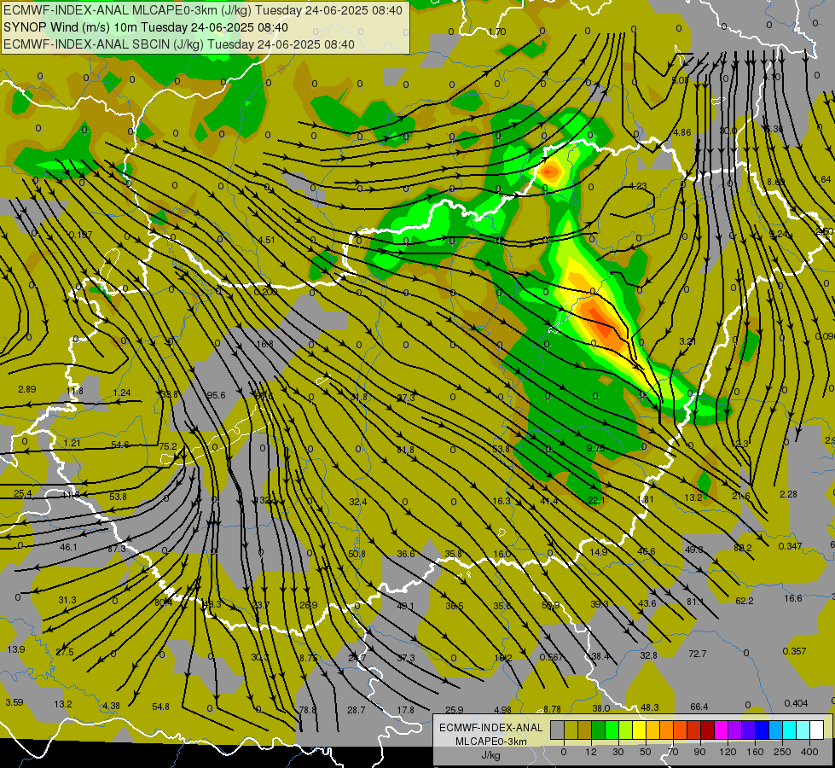The image size is (835, 768).
Task: Click the legend scale value 250
Action: click(782, 752)
